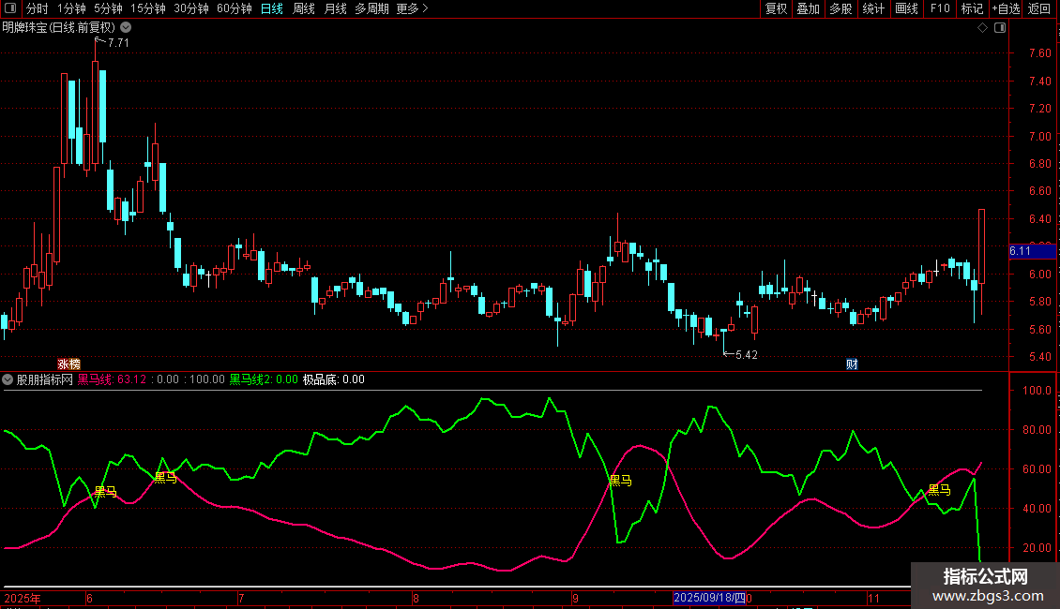Screen dimensions: 1060x609
Task: Click the first 黑马 signal near June
Action: [x=105, y=492]
